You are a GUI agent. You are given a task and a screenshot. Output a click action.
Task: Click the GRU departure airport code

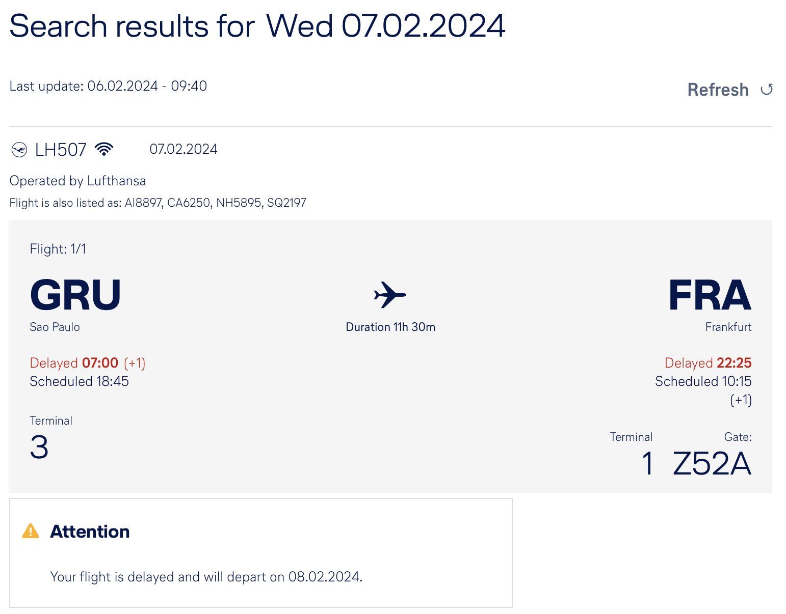tap(75, 295)
